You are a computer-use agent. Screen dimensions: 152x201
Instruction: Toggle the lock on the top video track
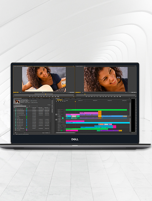(58, 110)
